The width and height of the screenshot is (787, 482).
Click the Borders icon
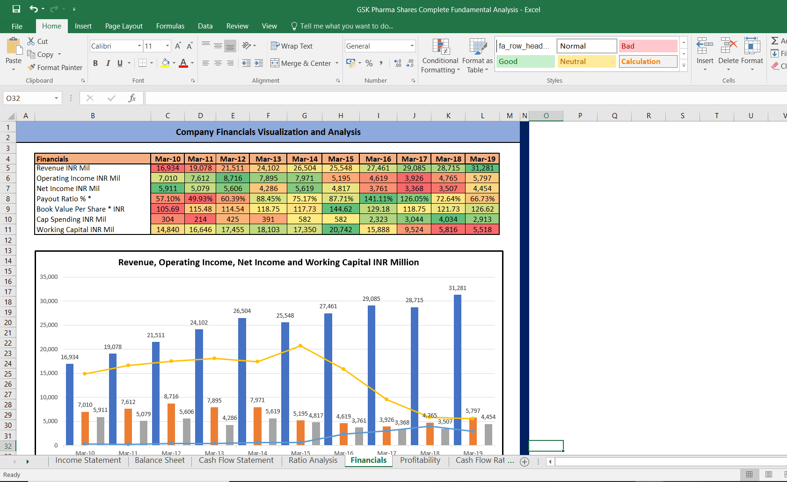click(x=143, y=63)
